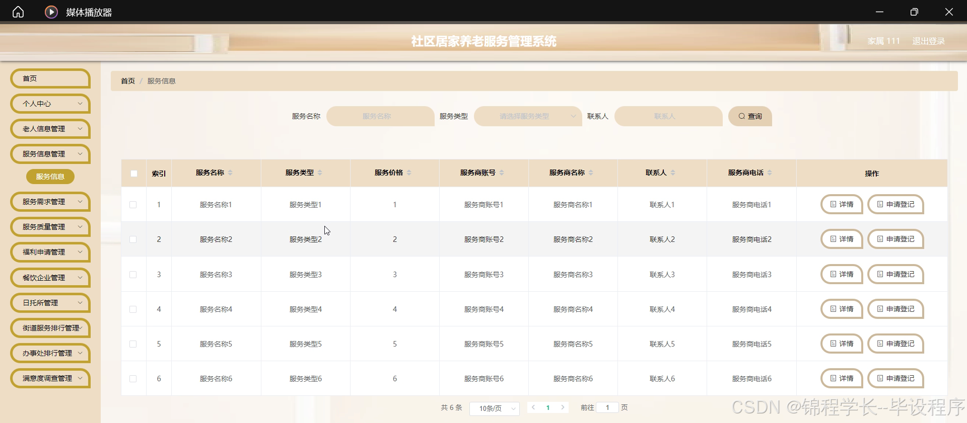Check the checkbox for row 服务名称4
The width and height of the screenshot is (967, 423).
coord(133,309)
